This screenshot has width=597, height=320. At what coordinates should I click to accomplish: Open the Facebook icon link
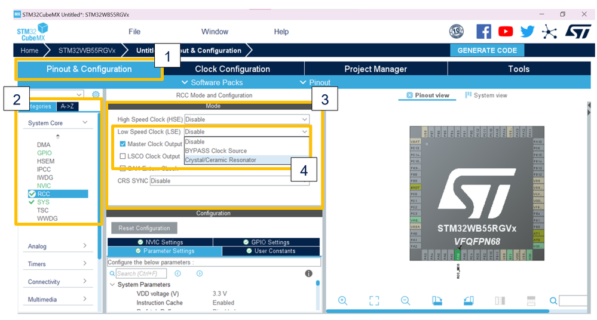483,32
